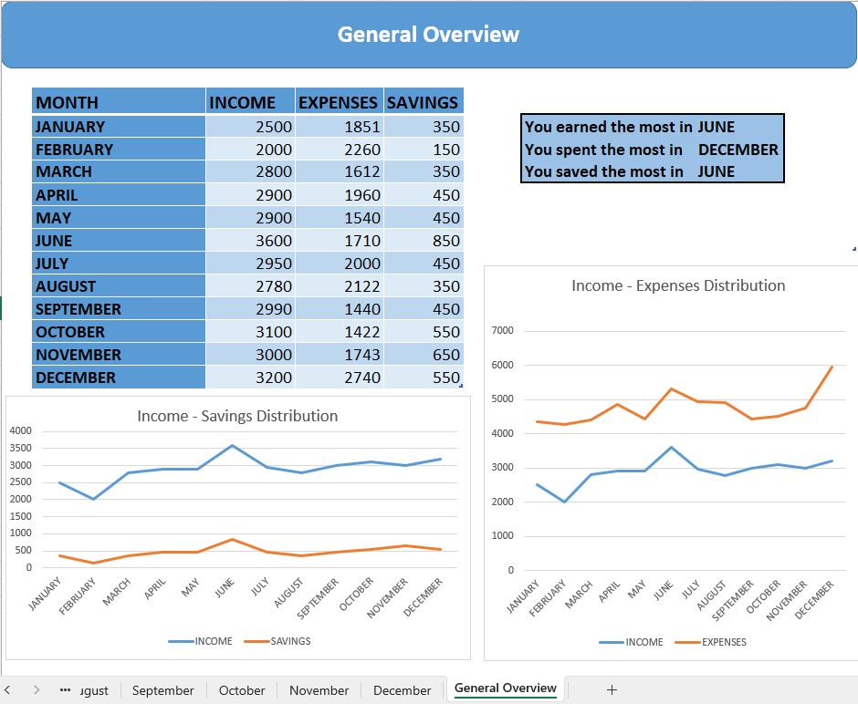
Task: Click the General Overview sheet tab
Action: 505,688
